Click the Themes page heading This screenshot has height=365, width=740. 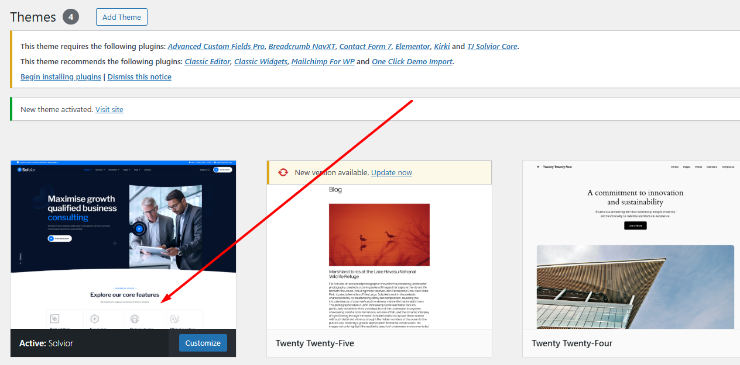33,17
